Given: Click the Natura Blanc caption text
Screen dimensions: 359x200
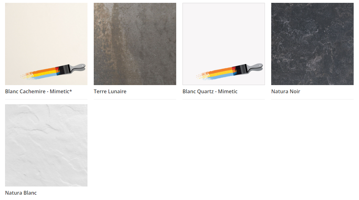Looking at the screenshot, I should [x=21, y=193].
